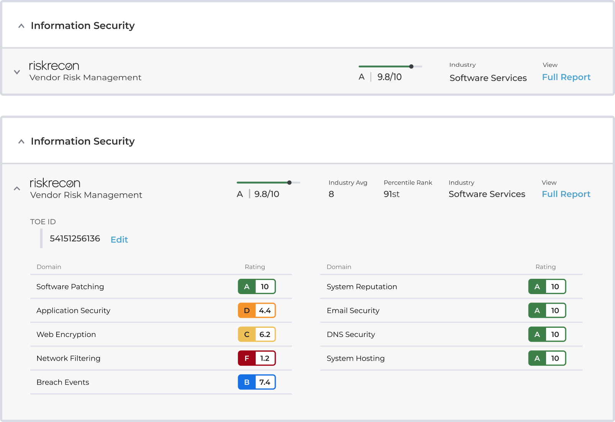This screenshot has height=422, width=615.
Task: Select the DNS Security rating badge
Action: [547, 334]
